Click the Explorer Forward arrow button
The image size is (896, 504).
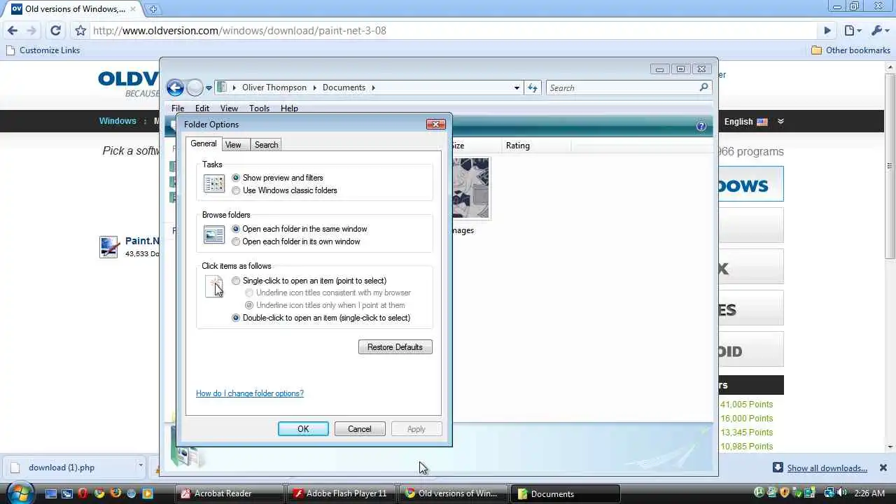click(195, 87)
